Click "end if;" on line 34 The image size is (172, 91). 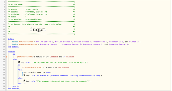coord(16,86)
